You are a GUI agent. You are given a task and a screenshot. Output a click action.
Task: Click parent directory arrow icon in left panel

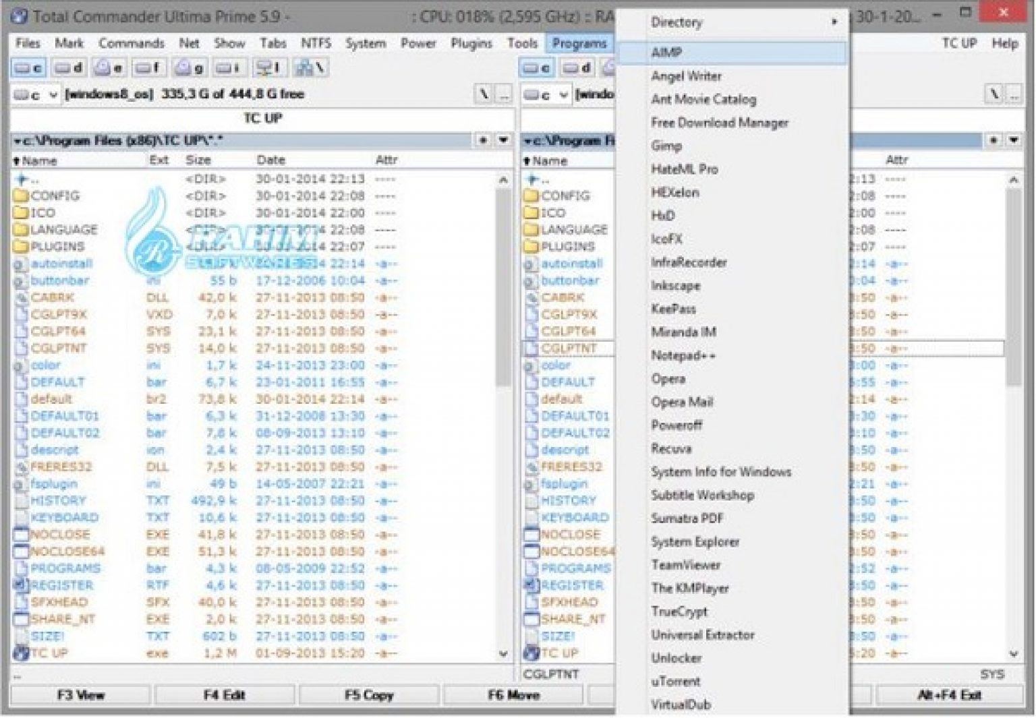(22, 179)
